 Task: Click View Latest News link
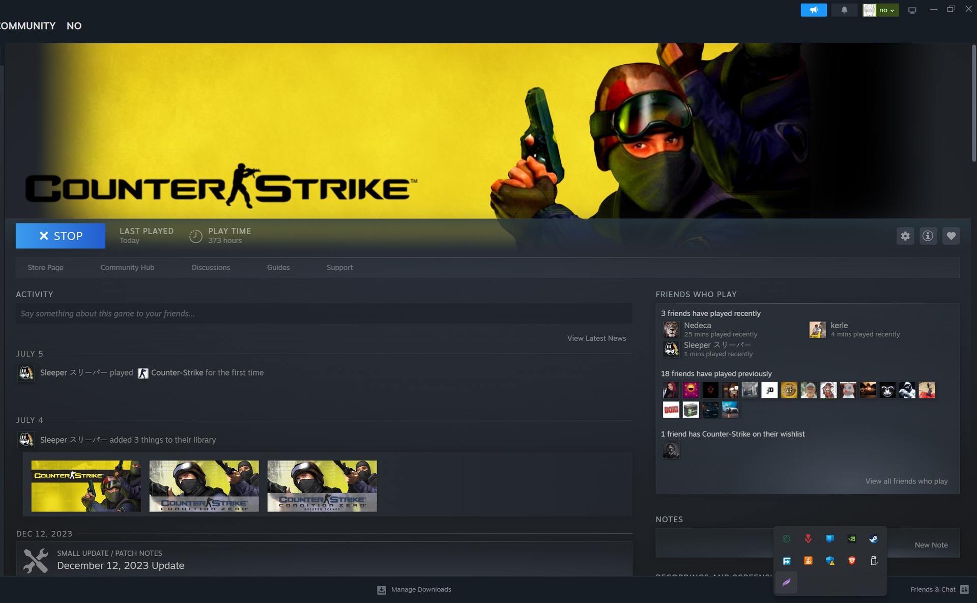[596, 338]
